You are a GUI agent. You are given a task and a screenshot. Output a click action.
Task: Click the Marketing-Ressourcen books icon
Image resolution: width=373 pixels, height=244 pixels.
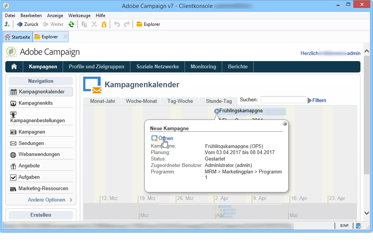point(13,189)
